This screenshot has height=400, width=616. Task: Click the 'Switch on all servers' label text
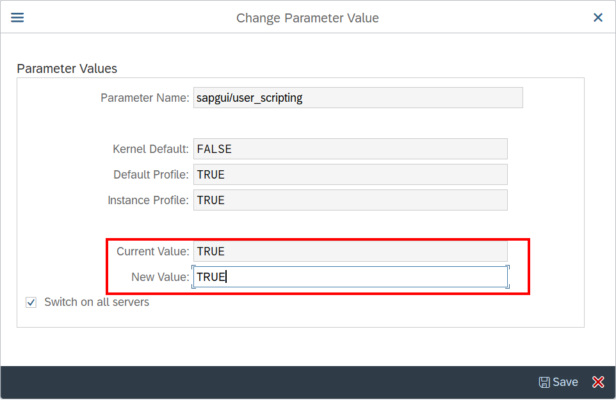click(x=96, y=302)
